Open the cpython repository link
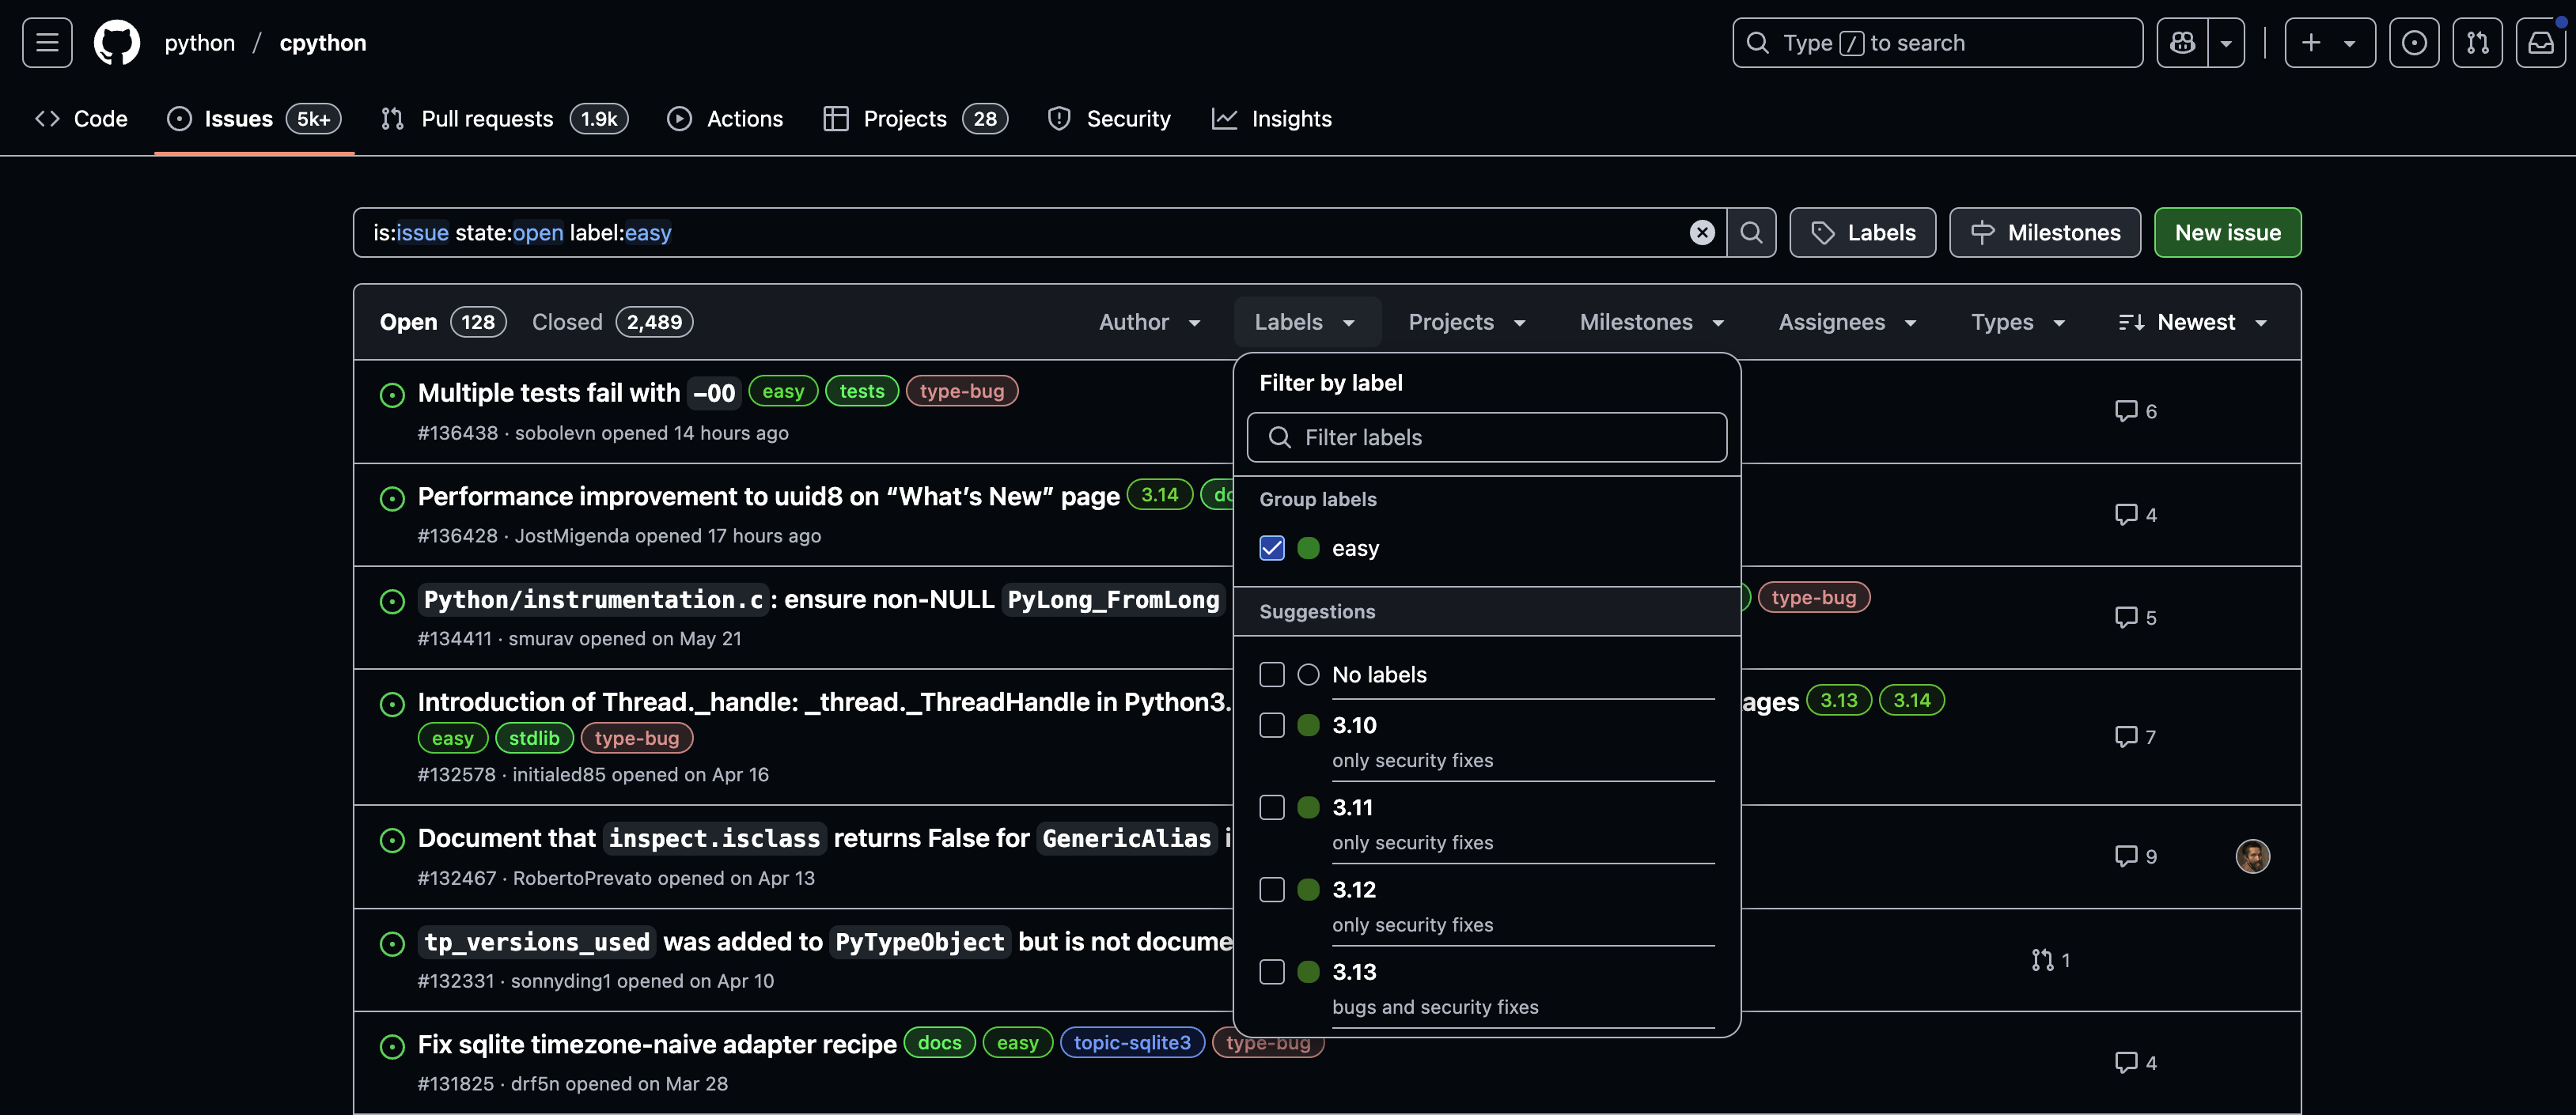This screenshot has height=1115, width=2576. [x=323, y=43]
